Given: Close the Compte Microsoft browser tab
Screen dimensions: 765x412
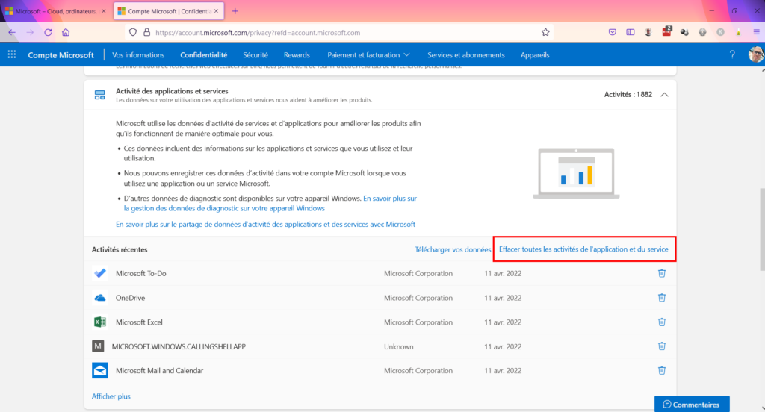Looking at the screenshot, I should point(216,10).
